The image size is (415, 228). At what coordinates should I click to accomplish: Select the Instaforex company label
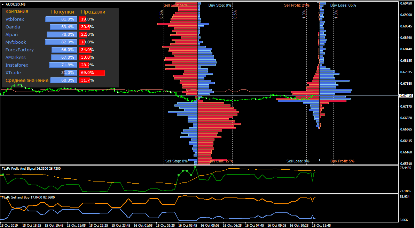point(17,65)
